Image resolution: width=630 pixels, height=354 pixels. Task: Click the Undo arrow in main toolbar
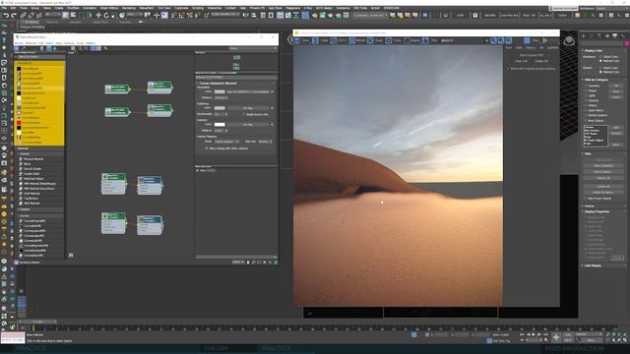tap(6, 16)
